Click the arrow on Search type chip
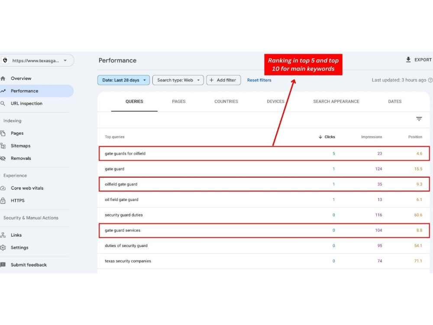 tap(198, 80)
